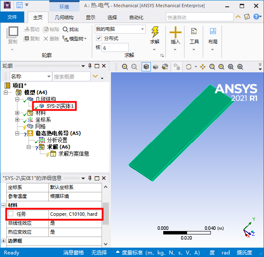Switch to the 主页 ribbon tab
264x257 pixels.
(x=38, y=17)
